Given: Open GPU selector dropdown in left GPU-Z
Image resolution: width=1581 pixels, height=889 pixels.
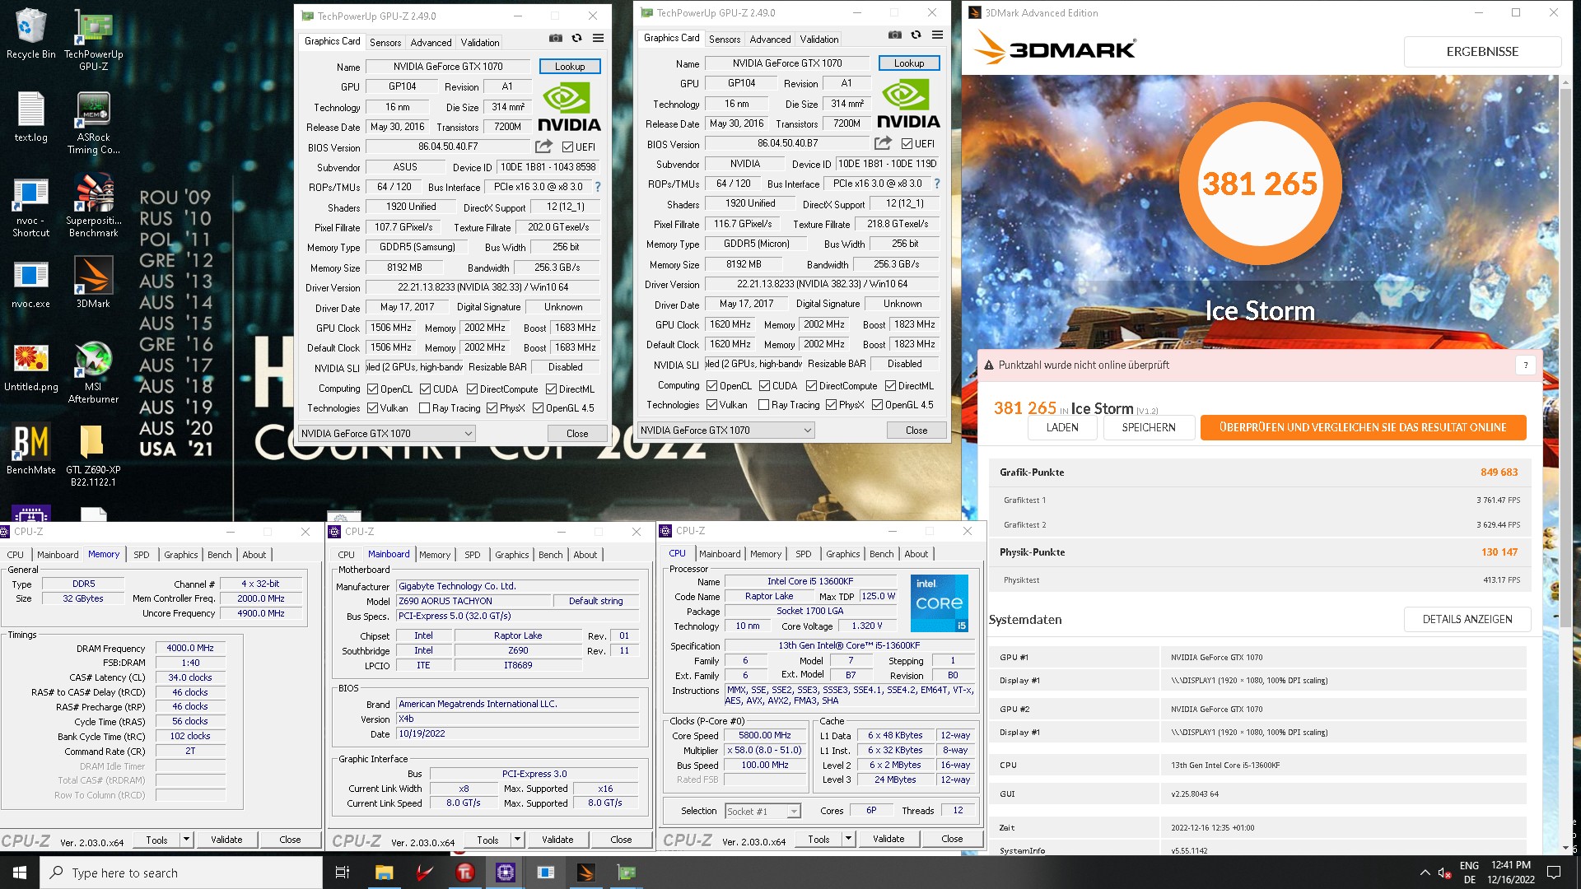Looking at the screenshot, I should point(386,433).
